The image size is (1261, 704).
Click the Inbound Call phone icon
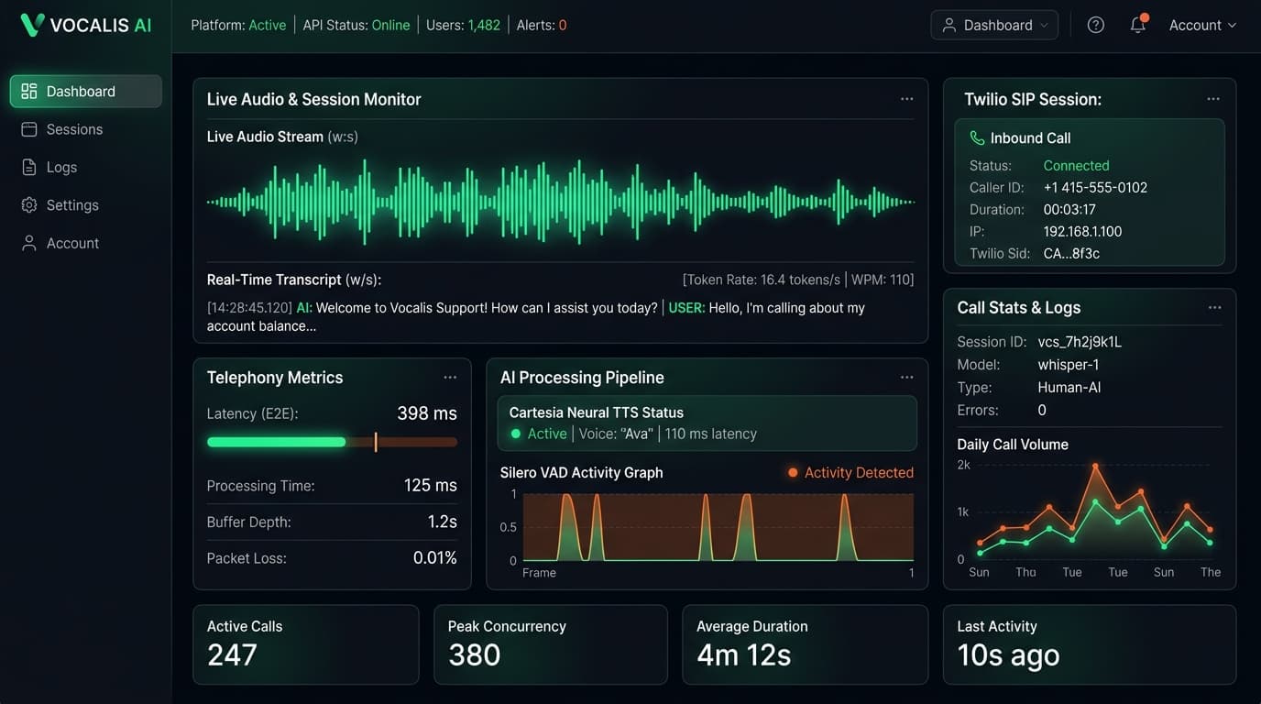point(977,137)
